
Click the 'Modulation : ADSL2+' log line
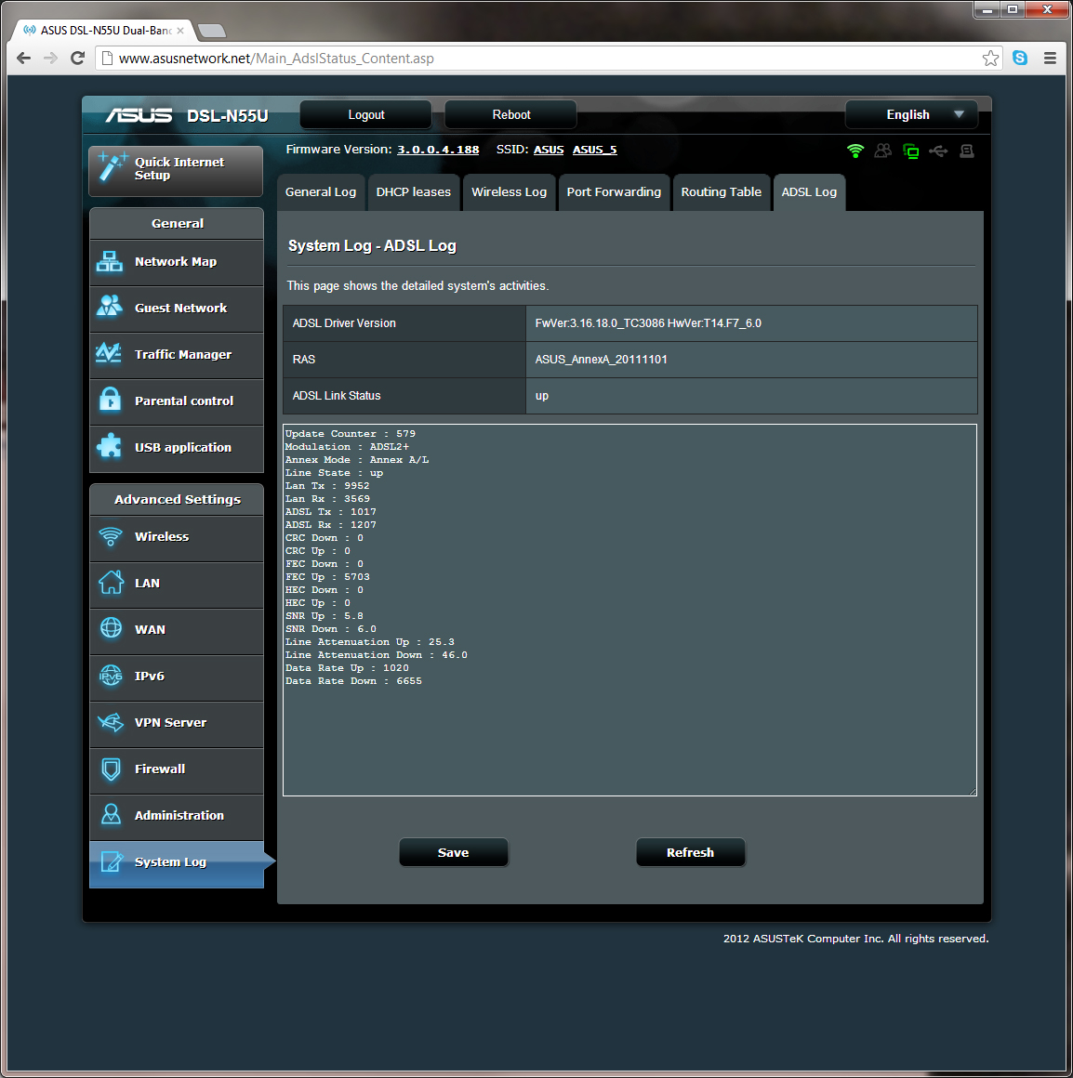[348, 447]
